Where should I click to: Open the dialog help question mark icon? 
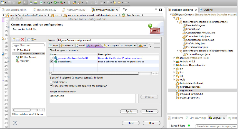[x=15, y=123]
